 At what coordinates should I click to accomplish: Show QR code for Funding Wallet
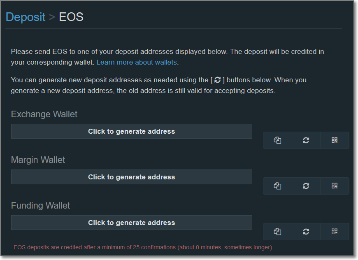pos(335,232)
